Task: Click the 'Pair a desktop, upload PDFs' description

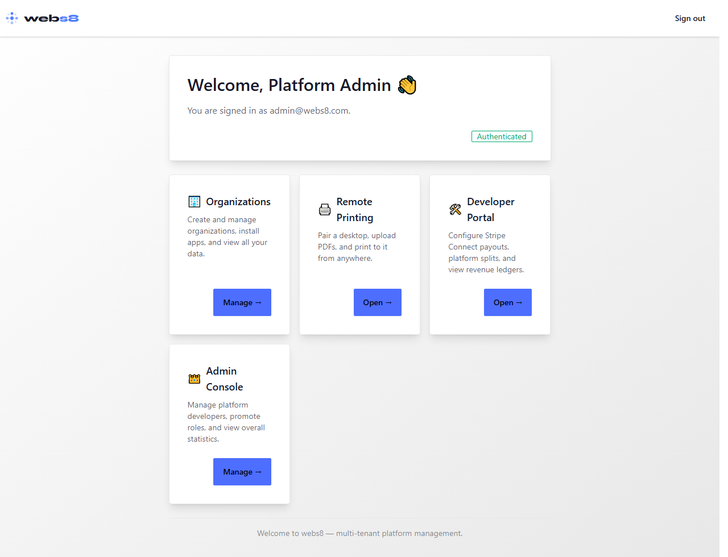Action: coord(357,247)
